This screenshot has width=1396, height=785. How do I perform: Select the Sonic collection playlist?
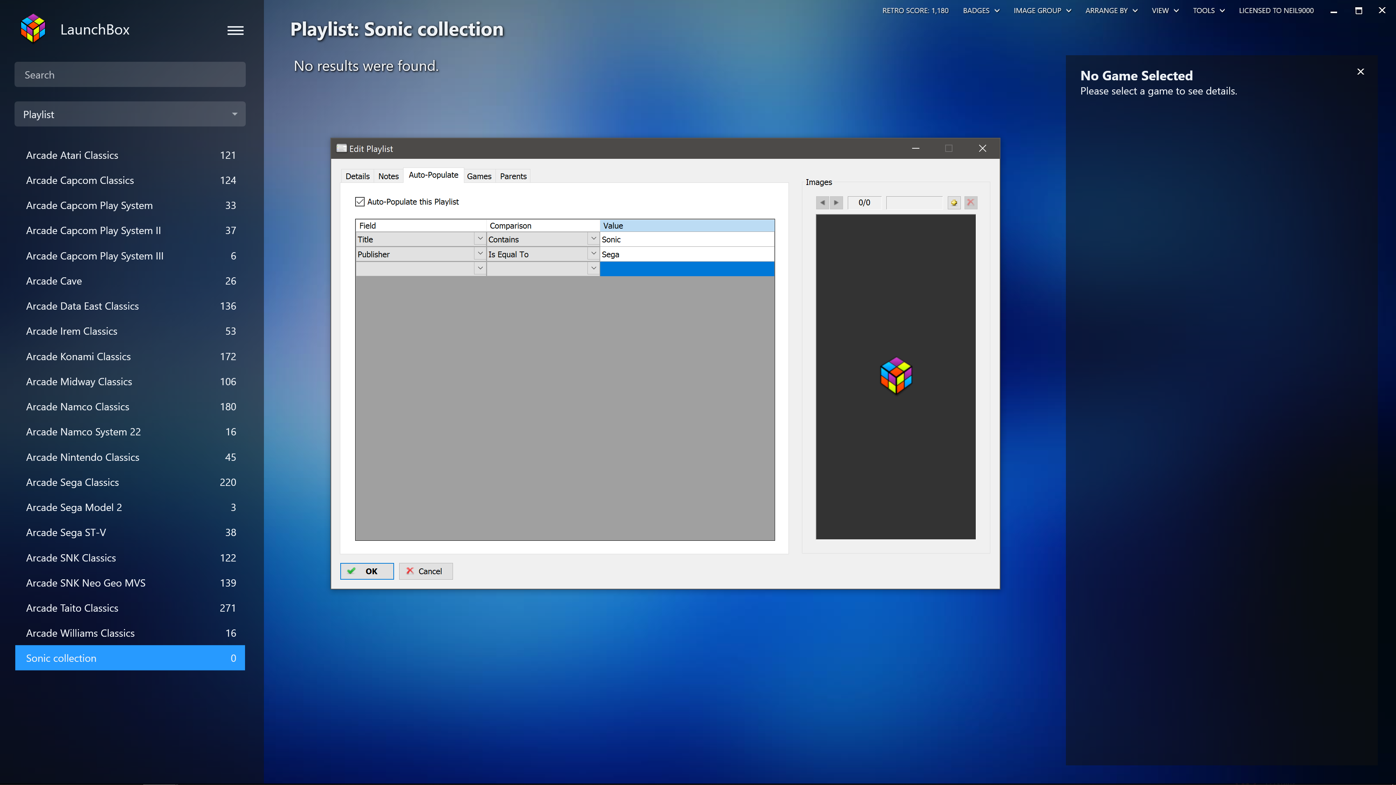pos(130,658)
